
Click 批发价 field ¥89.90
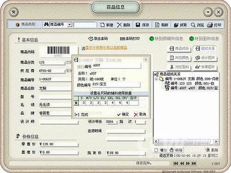(x=126, y=153)
